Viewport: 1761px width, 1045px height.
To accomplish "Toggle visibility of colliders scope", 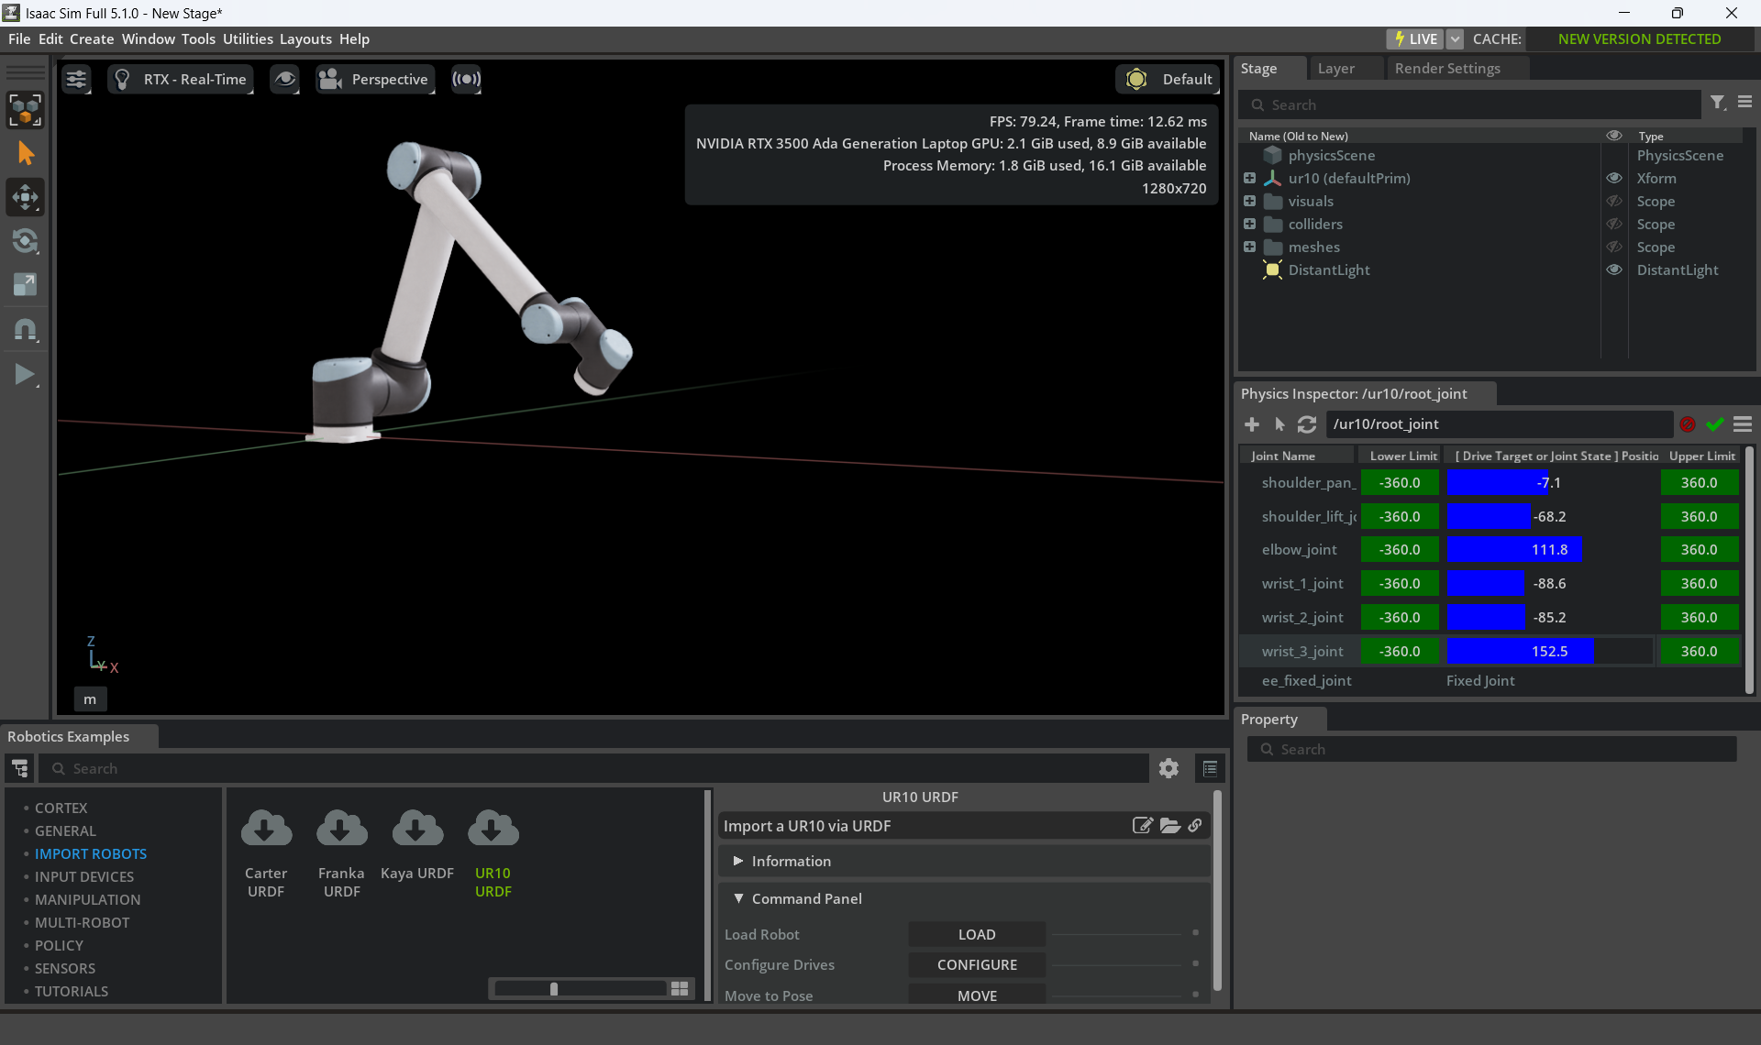I will point(1614,224).
